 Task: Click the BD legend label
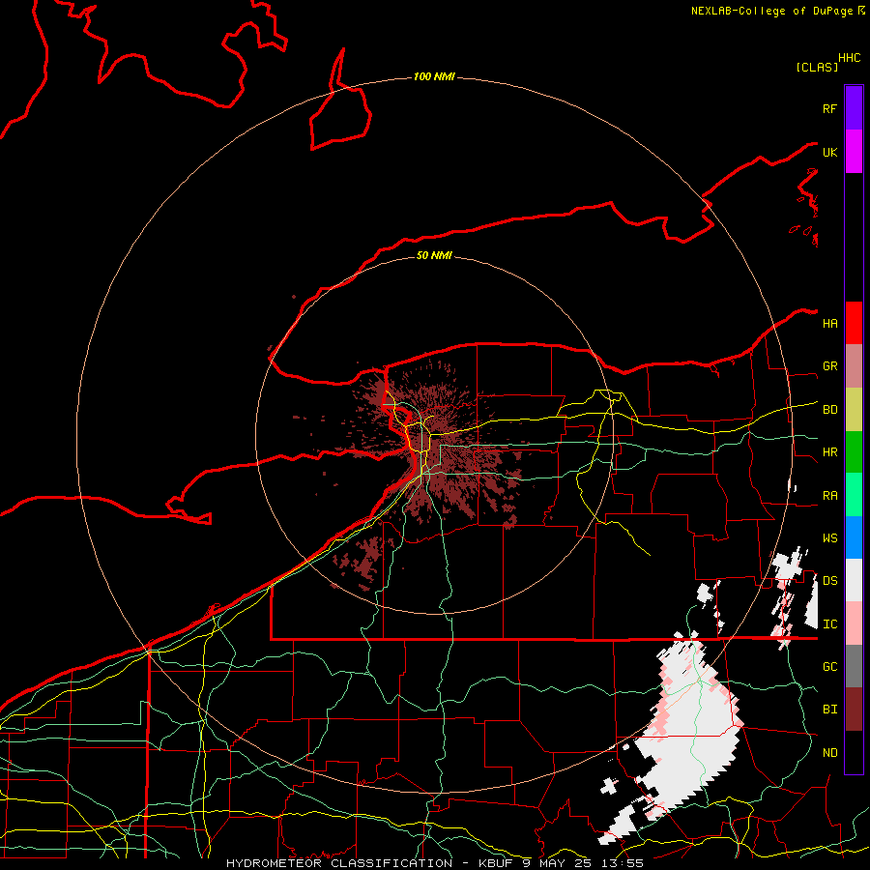(x=829, y=410)
